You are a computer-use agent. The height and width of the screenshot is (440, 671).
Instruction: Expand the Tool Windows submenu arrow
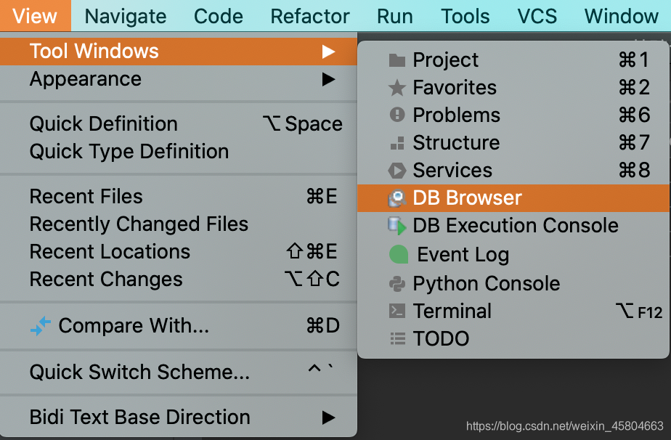tap(329, 52)
